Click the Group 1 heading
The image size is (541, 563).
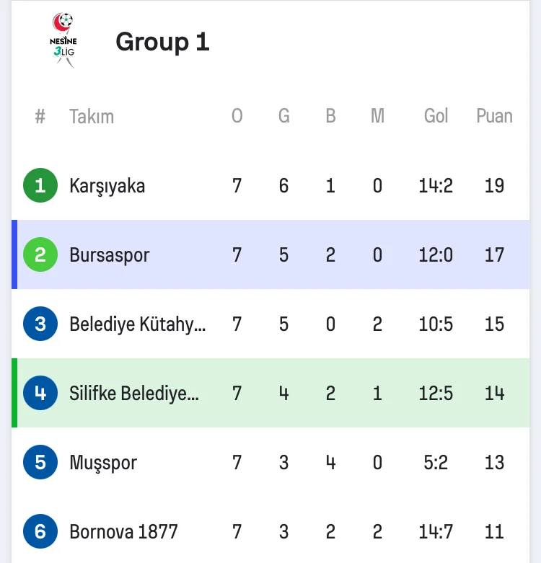162,42
